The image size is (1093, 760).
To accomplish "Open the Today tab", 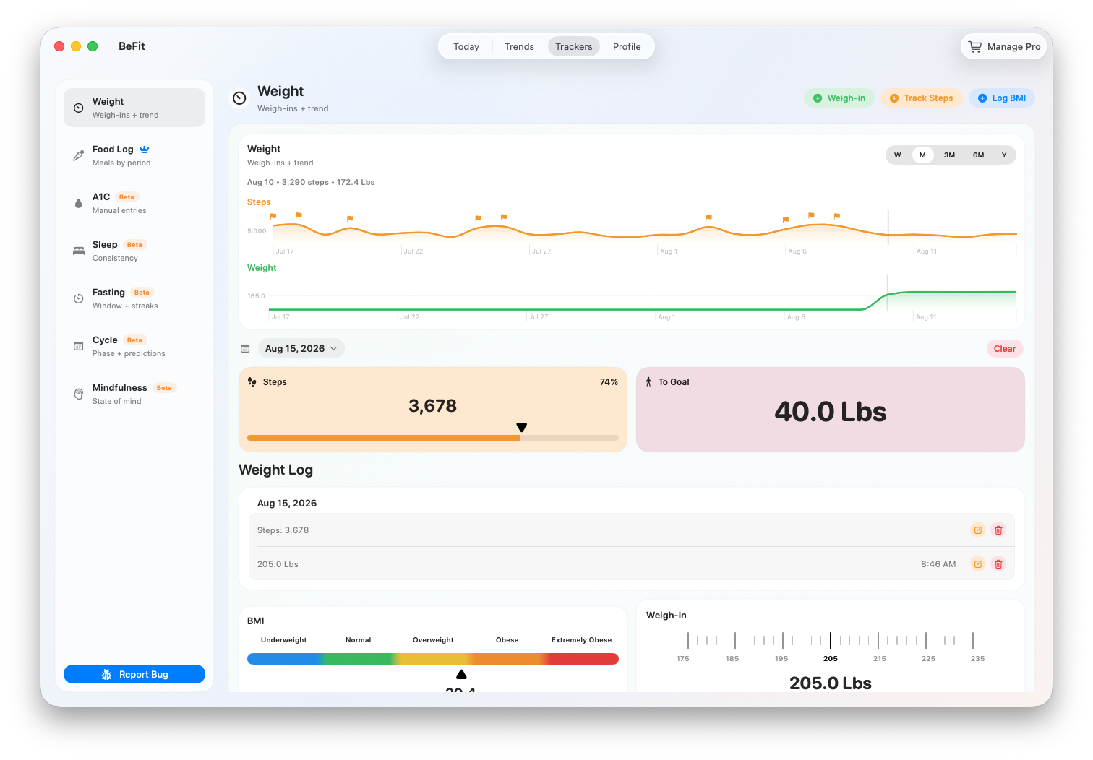I will [466, 46].
